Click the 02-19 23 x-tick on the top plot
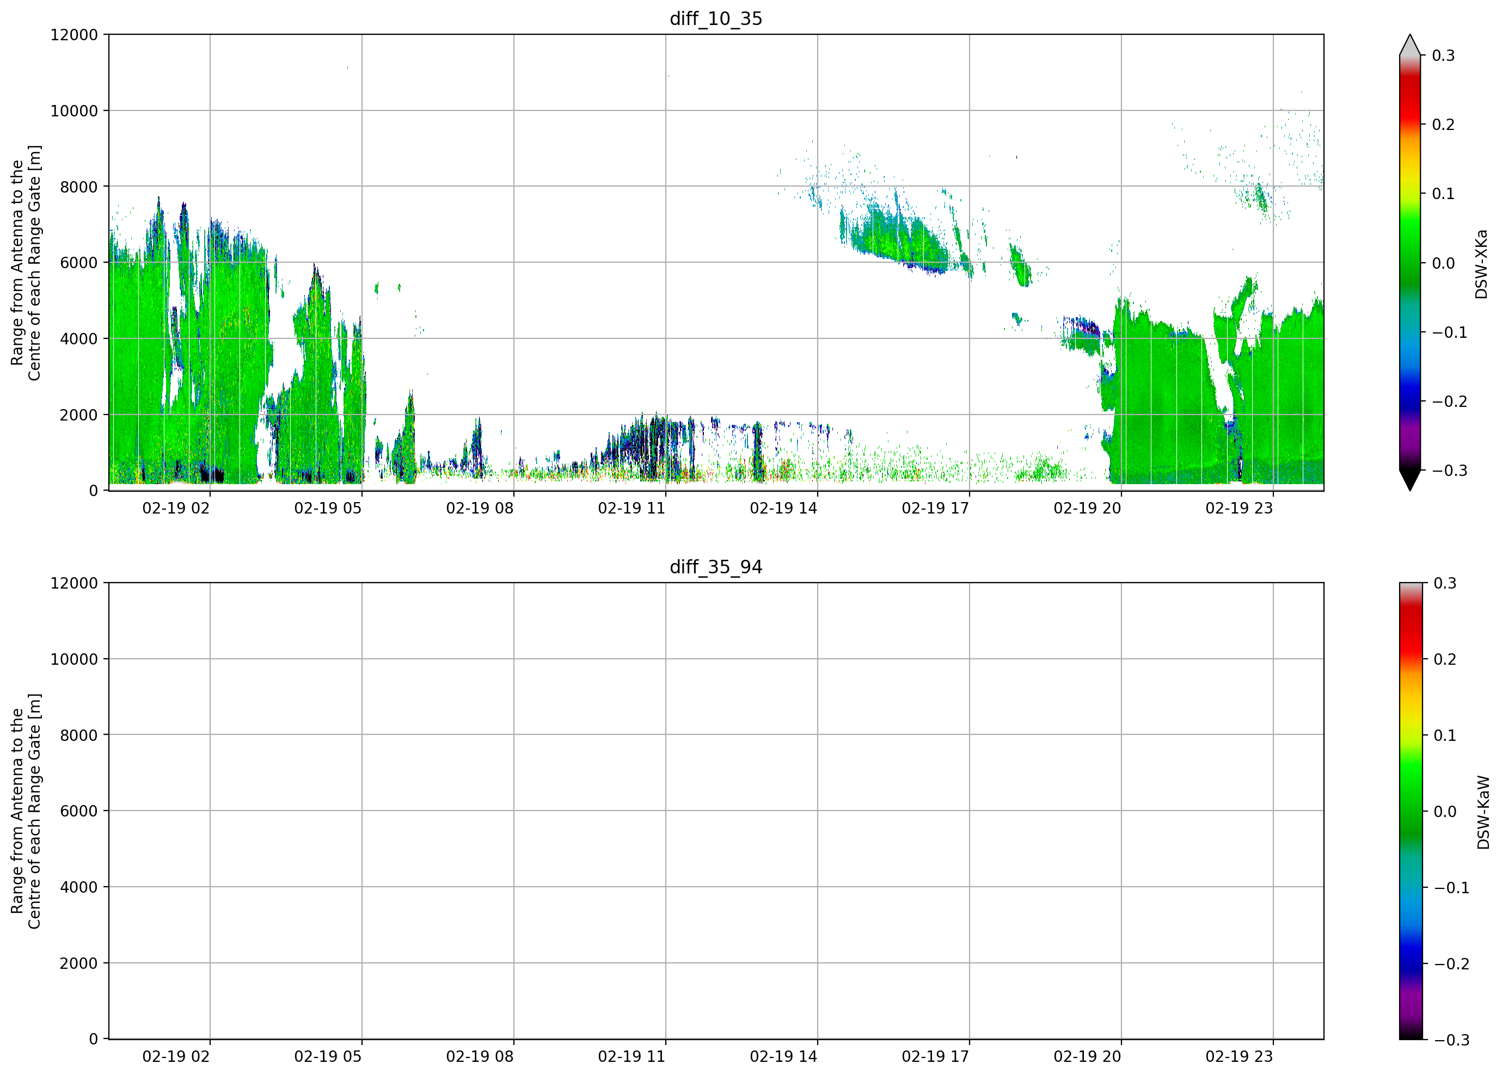Image resolution: width=1502 pixels, height=1076 pixels. point(1239,508)
